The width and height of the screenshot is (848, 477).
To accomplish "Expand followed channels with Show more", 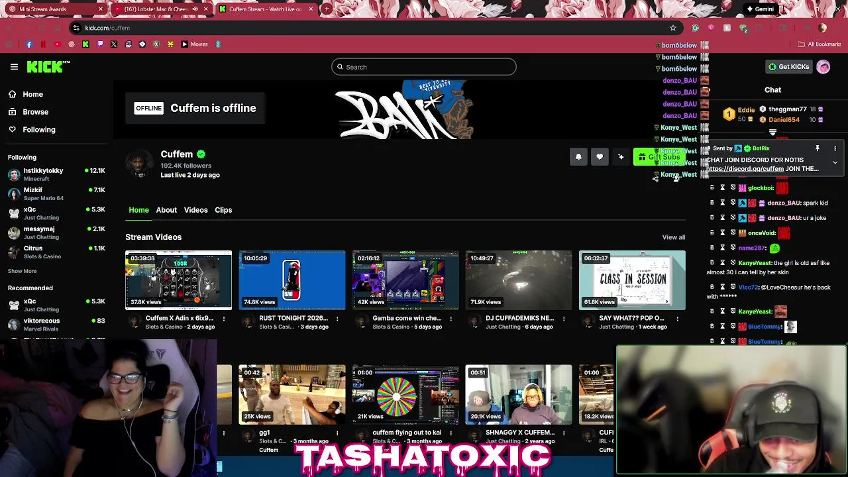I will tap(22, 271).
